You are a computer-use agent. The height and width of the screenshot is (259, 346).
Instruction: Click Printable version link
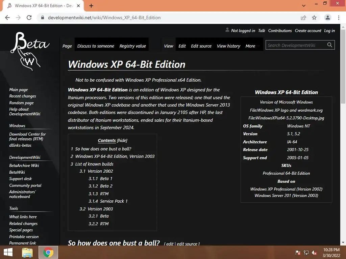click(24, 236)
